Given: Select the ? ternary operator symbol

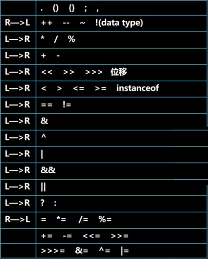Looking at the screenshot, I should point(43,203).
